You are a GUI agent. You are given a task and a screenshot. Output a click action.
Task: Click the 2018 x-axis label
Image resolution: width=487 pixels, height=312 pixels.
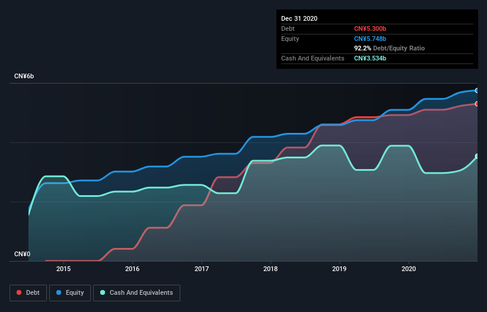(x=270, y=269)
